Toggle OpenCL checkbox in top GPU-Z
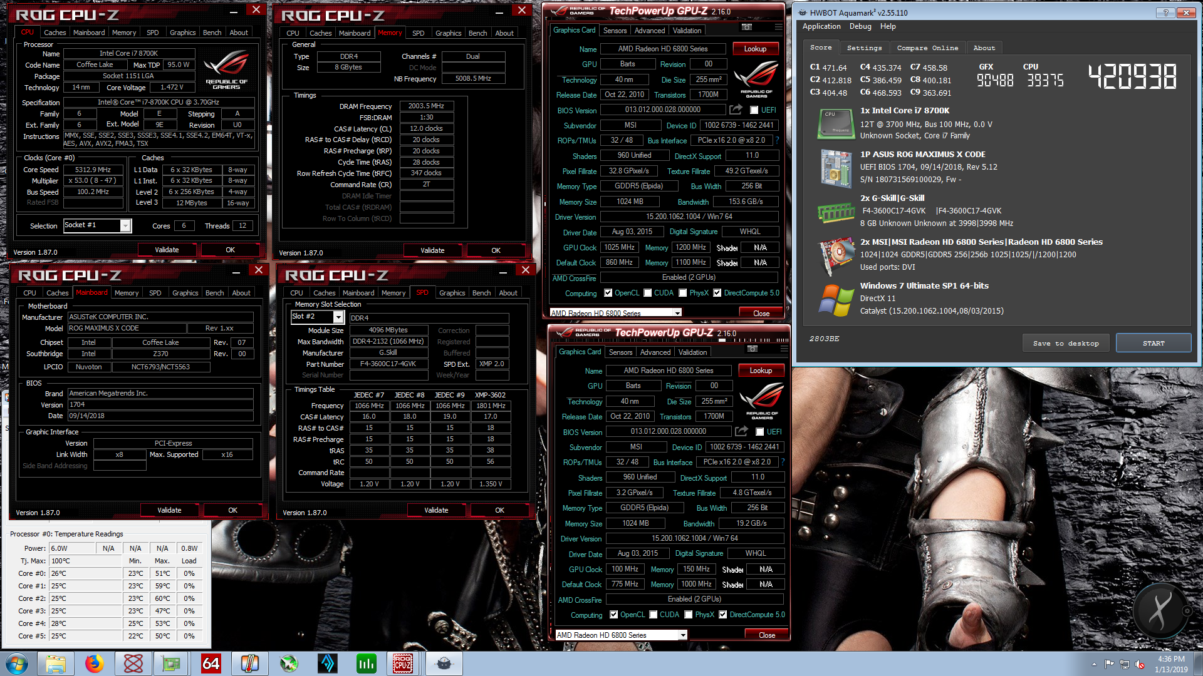1203x676 pixels. tap(608, 293)
